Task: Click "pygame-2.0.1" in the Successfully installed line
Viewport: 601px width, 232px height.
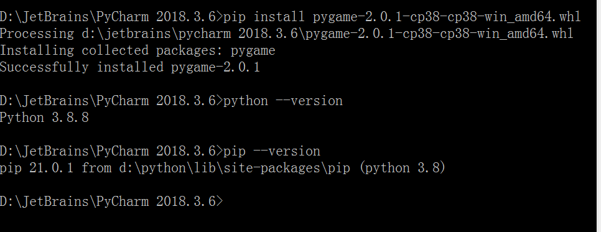Action: coord(216,68)
